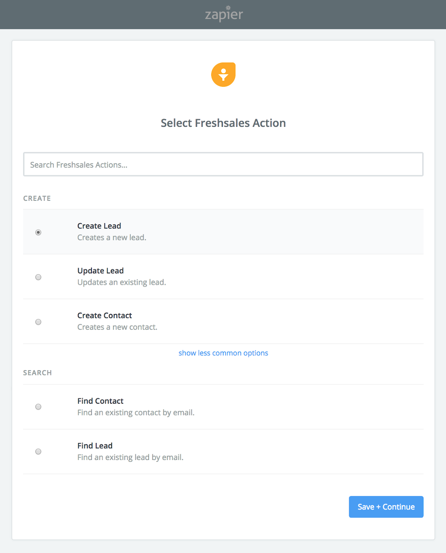The height and width of the screenshot is (553, 446).
Task: Click the CREATE section header
Action: [x=37, y=198]
